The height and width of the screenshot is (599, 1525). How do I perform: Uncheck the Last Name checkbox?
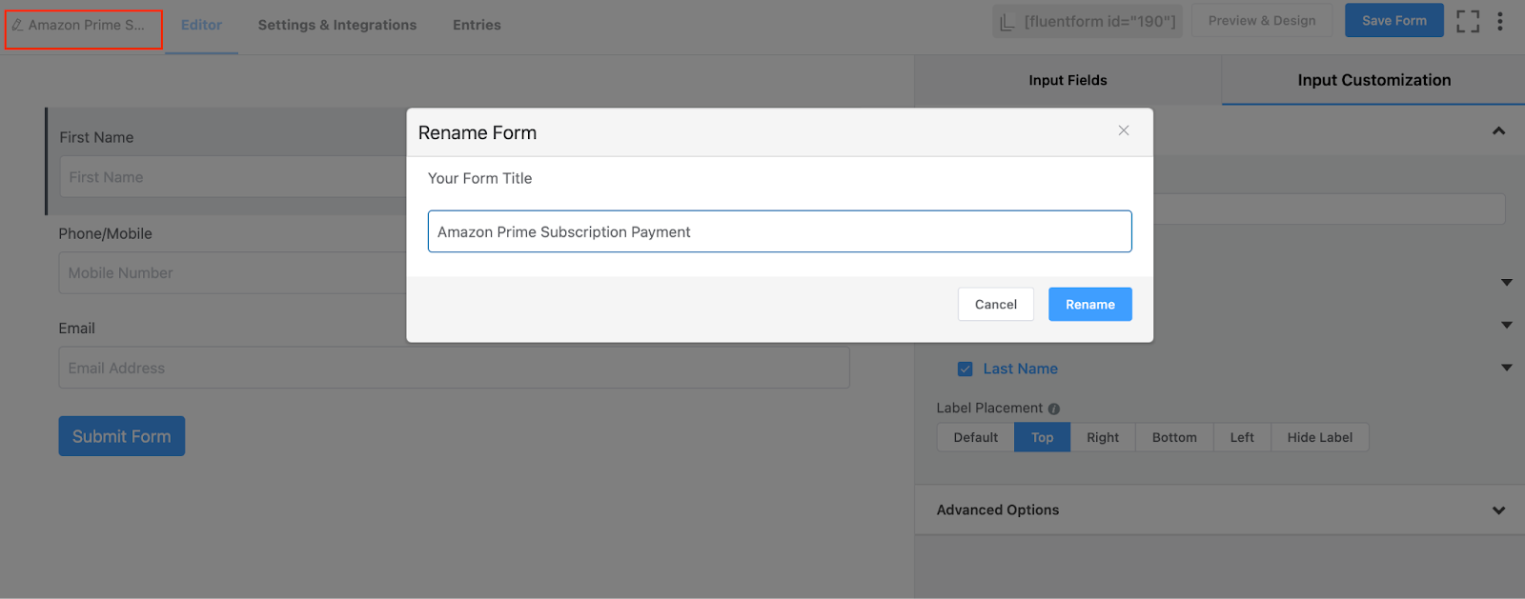pyautogui.click(x=966, y=369)
